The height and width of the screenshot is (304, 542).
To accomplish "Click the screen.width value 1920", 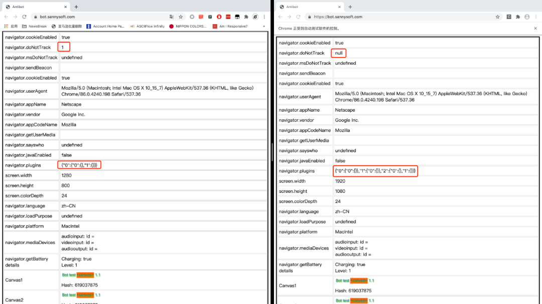I will click(340, 181).
